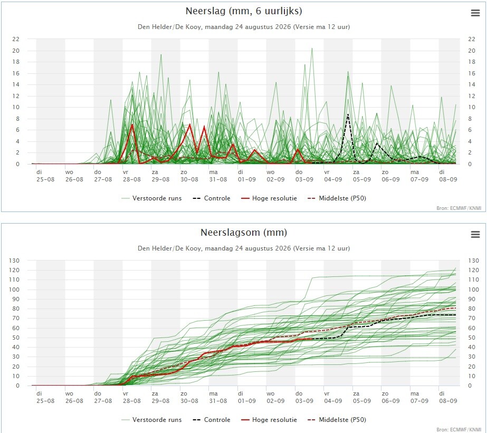Click the 'ma 07-09' axis label in Neerslagsom chart
Screen dimensions: 487x433
[419, 397]
